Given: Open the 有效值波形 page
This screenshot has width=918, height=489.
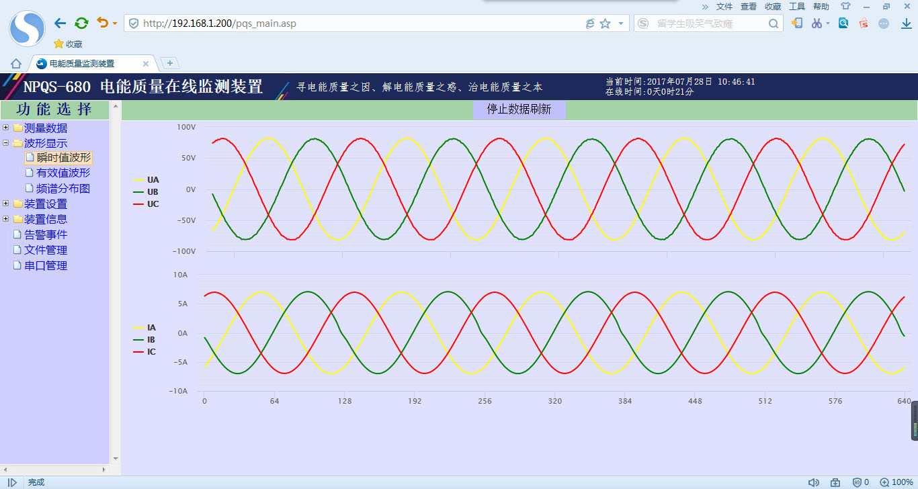Looking at the screenshot, I should click(63, 173).
